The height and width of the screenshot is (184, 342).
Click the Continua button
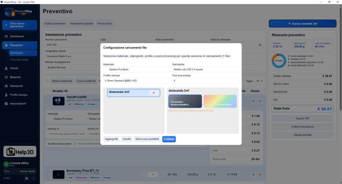click(169, 139)
